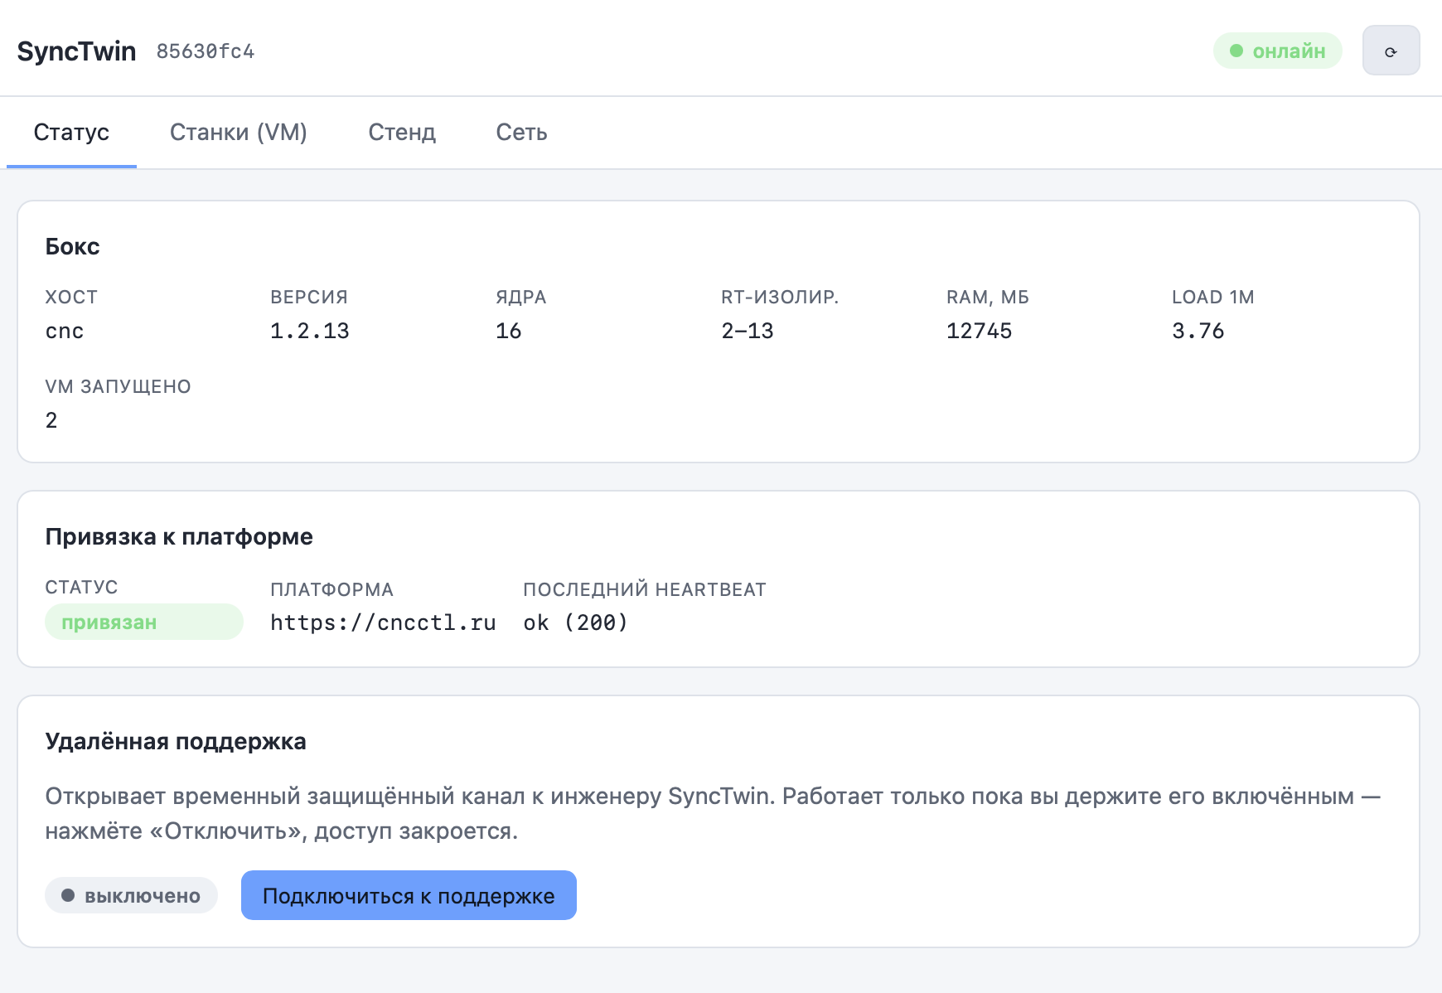Select the SyncTwin title
This screenshot has height=993, width=1442.
(x=76, y=51)
